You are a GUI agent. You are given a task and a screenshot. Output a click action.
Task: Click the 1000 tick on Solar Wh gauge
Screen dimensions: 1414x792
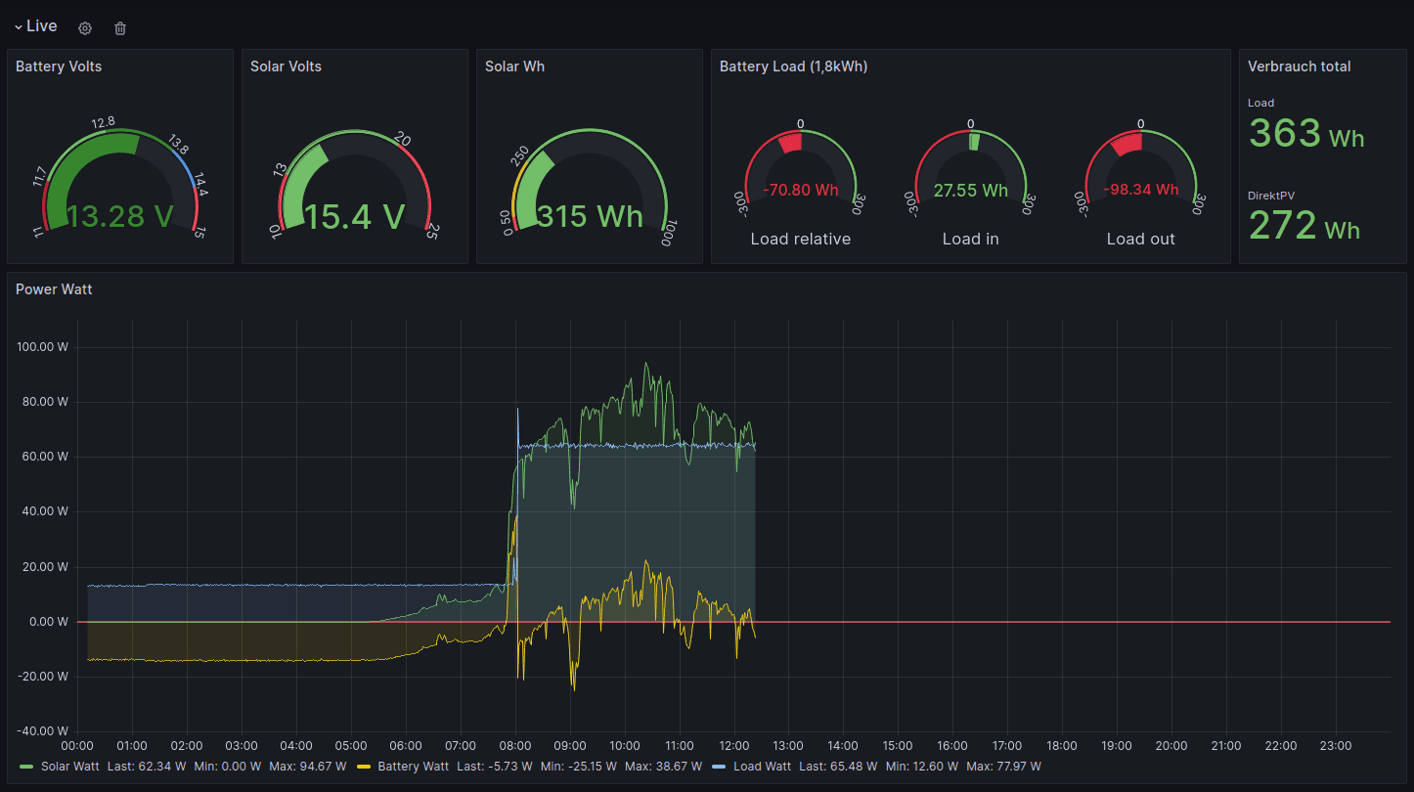point(669,235)
